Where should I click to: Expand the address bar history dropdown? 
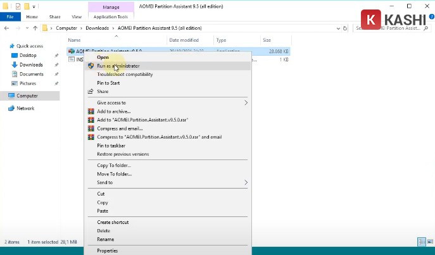tap(338, 28)
